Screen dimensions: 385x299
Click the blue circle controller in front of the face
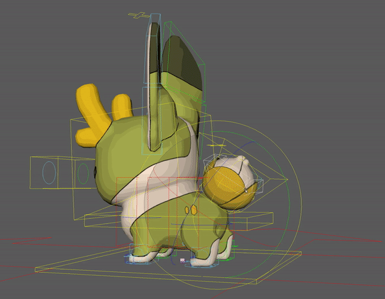[x=49, y=173]
